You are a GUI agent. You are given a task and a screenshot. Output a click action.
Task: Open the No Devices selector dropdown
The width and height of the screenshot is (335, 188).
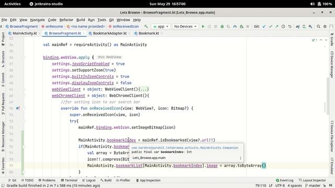pyautogui.click(x=185, y=27)
